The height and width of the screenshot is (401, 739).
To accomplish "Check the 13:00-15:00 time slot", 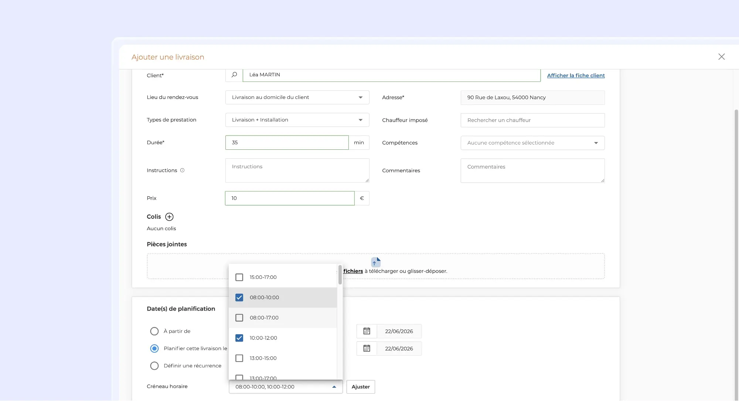I will [x=239, y=359].
